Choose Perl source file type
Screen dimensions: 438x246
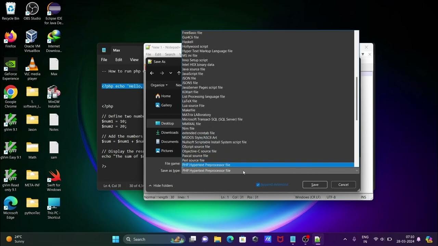click(x=268, y=160)
